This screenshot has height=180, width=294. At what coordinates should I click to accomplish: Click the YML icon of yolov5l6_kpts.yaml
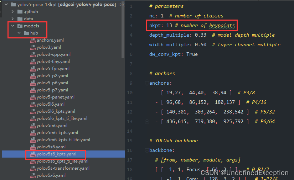click(x=33, y=111)
